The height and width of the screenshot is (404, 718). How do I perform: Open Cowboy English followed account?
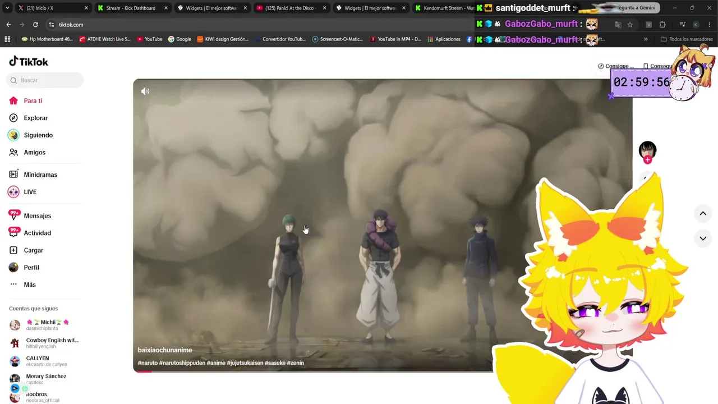tap(44, 343)
